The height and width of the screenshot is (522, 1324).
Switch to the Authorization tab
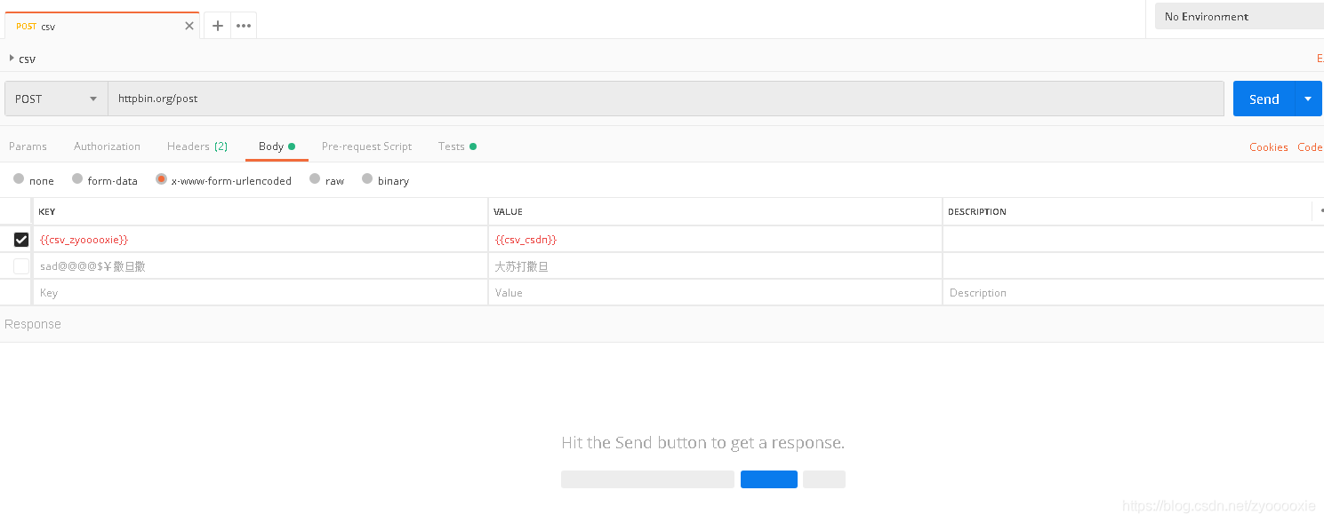tap(107, 146)
